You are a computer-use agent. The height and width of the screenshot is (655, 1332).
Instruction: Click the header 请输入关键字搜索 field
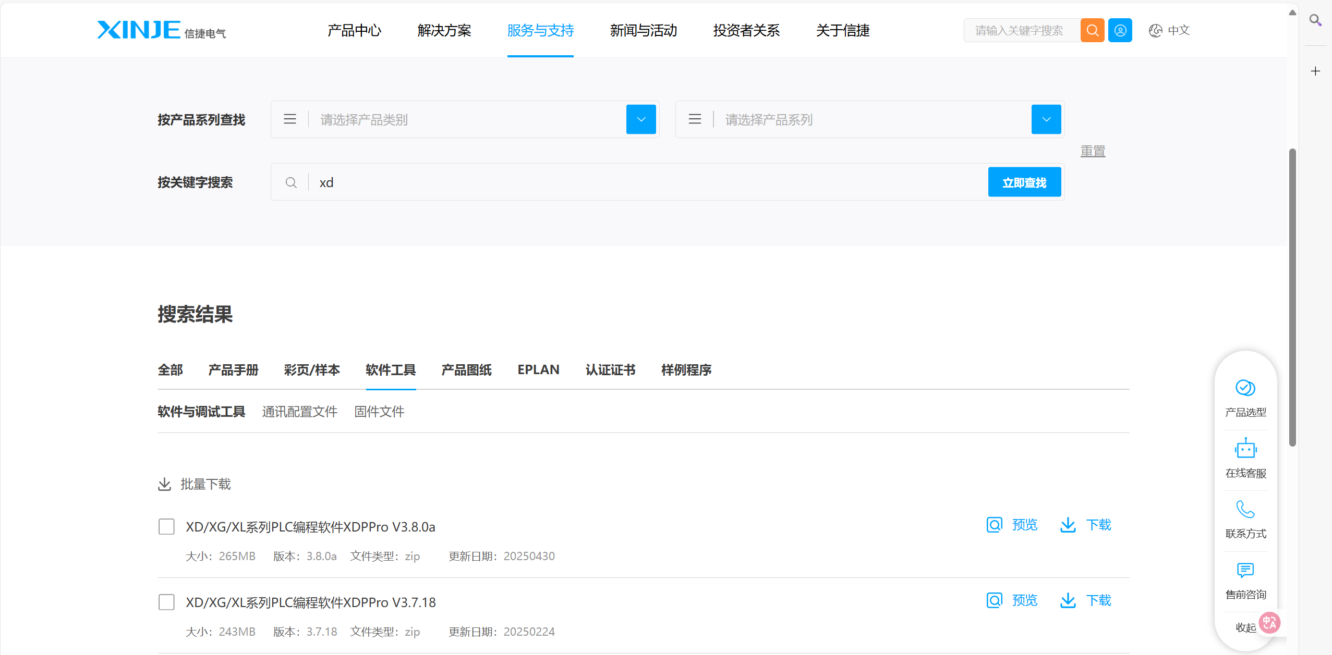pos(1022,30)
